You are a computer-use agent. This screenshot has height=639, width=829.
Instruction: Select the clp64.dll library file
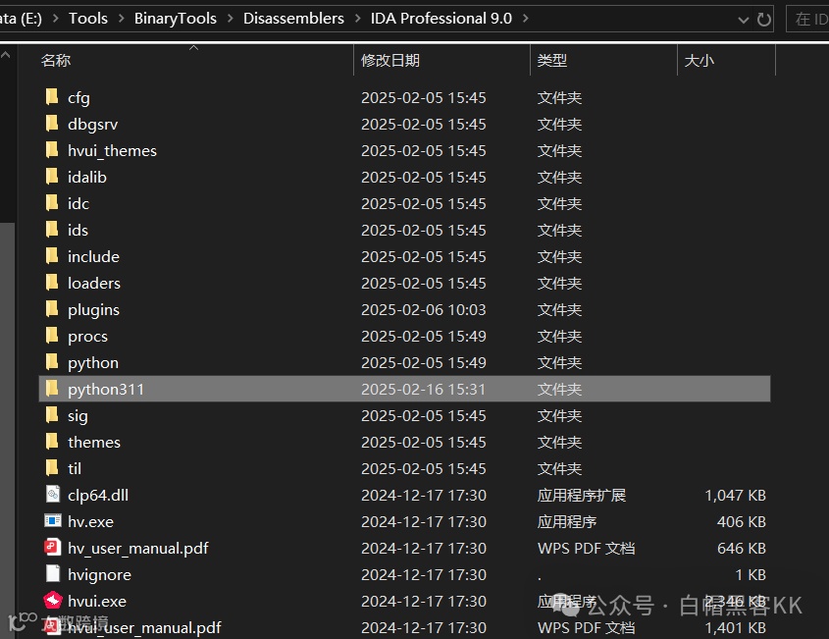96,495
